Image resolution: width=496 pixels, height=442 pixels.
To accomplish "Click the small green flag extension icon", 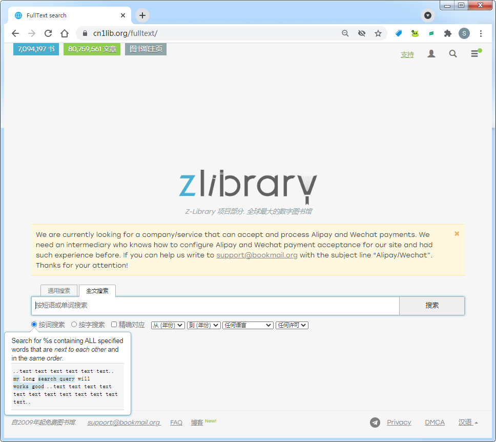I will [431, 33].
